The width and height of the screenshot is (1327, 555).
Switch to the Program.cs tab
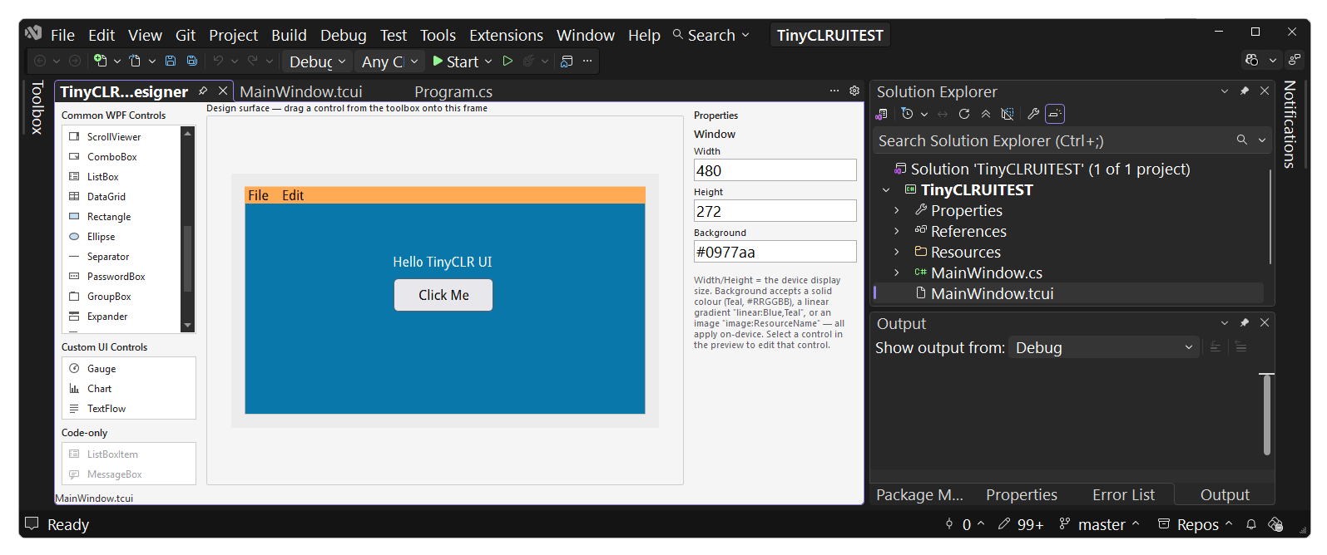coord(453,91)
